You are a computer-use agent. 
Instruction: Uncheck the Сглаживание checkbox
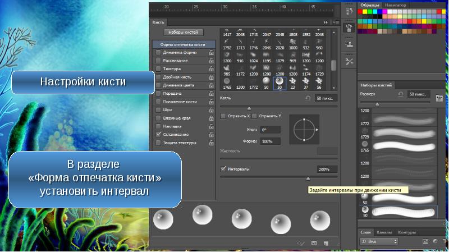(x=158, y=135)
